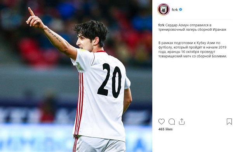Open comments with the speech bubble icon
The height and width of the screenshot is (152, 233).
point(172,122)
